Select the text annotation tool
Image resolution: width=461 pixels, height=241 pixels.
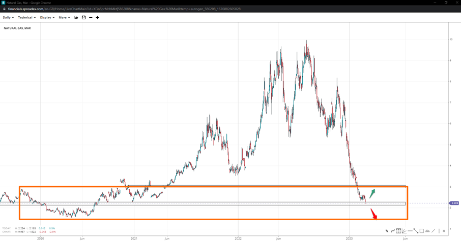427,231
